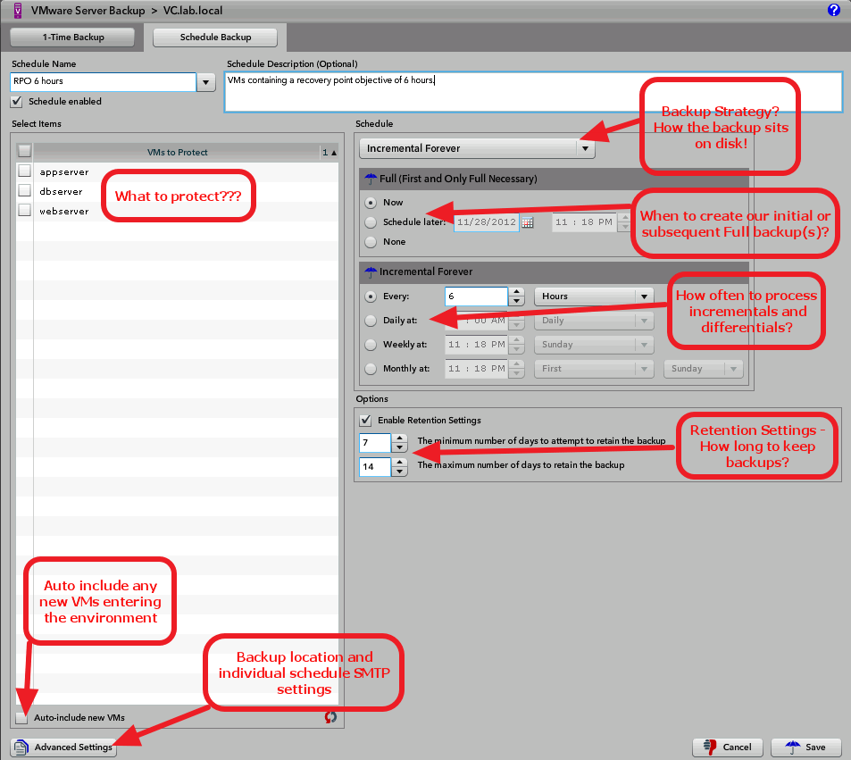This screenshot has height=760, width=851.
Task: Select the None radio button
Action: pyautogui.click(x=371, y=241)
